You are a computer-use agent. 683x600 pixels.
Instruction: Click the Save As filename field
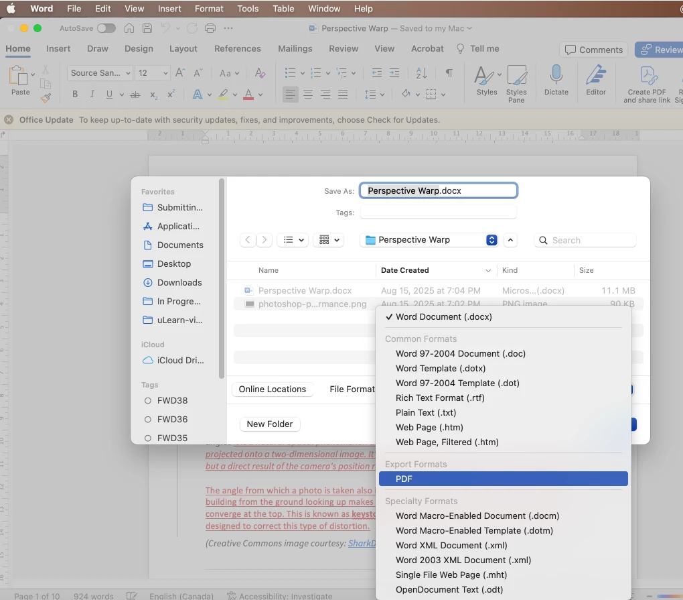[x=438, y=190]
